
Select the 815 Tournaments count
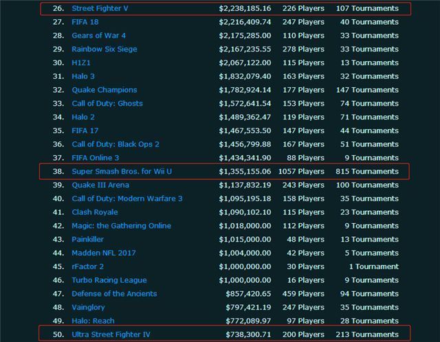click(367, 172)
